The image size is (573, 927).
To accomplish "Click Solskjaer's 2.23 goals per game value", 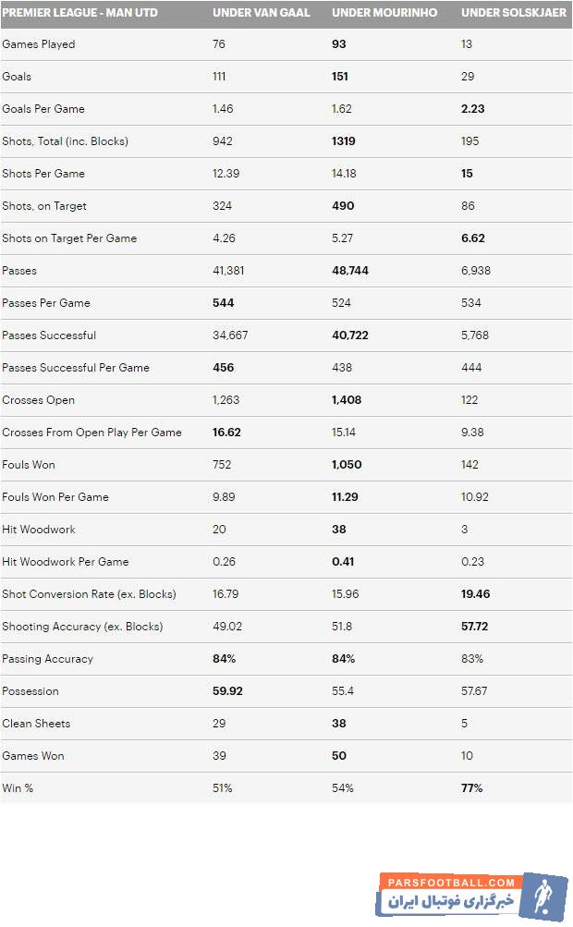I will coord(473,109).
